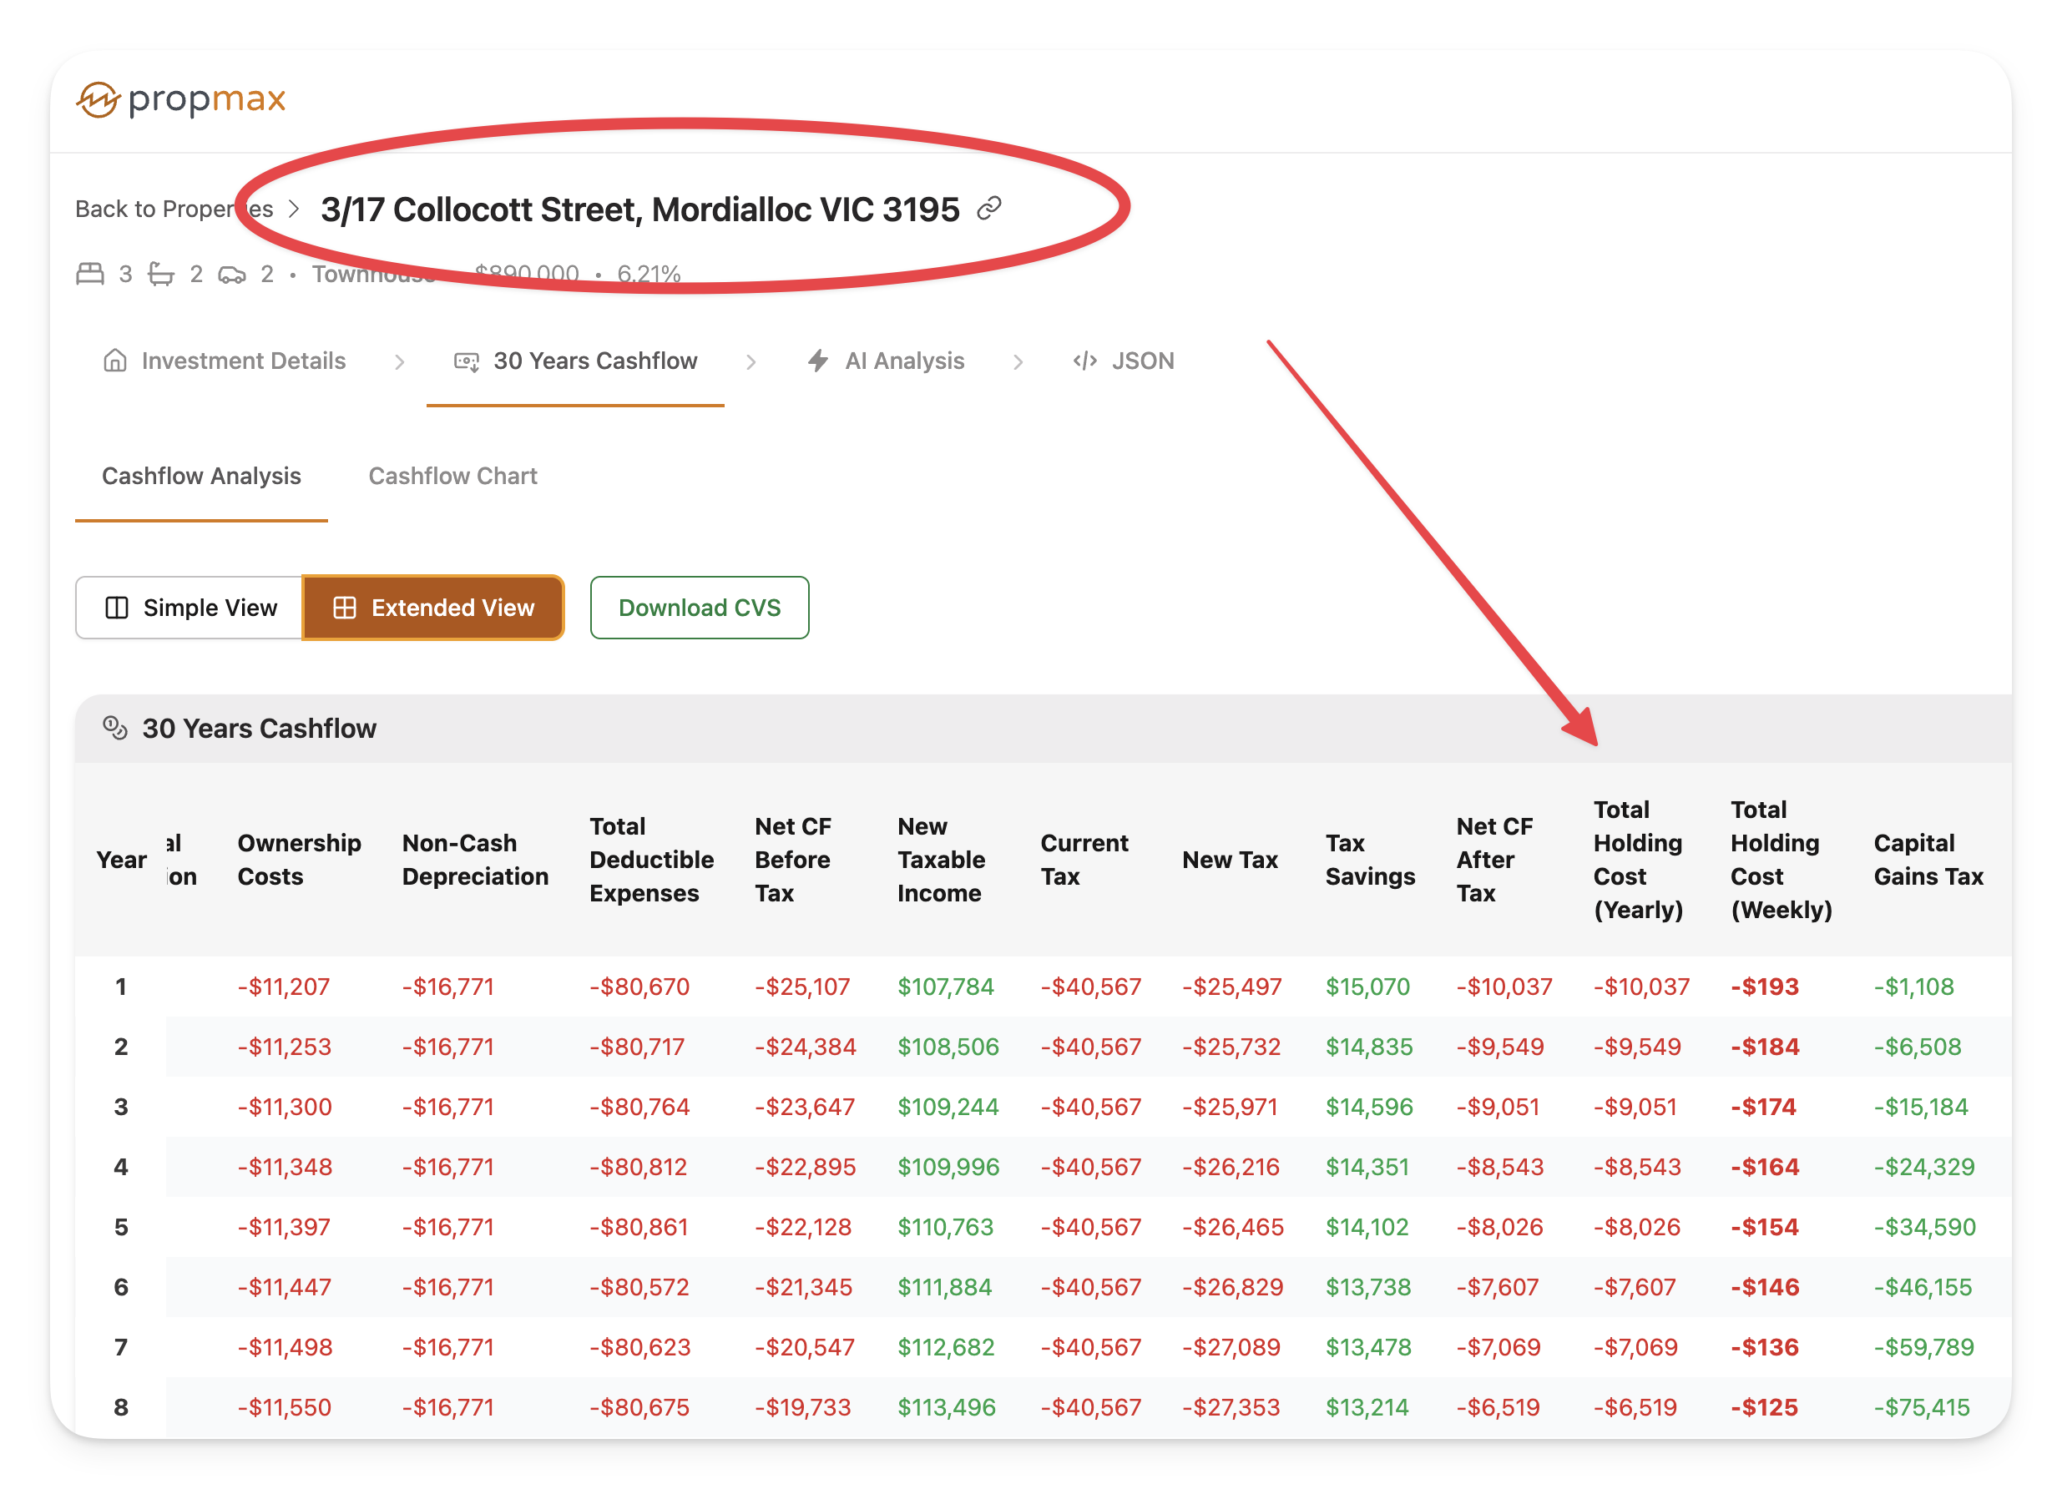Screen dimensions: 2062x1489
Task: Click the 6.21% yield value
Action: pos(649,274)
